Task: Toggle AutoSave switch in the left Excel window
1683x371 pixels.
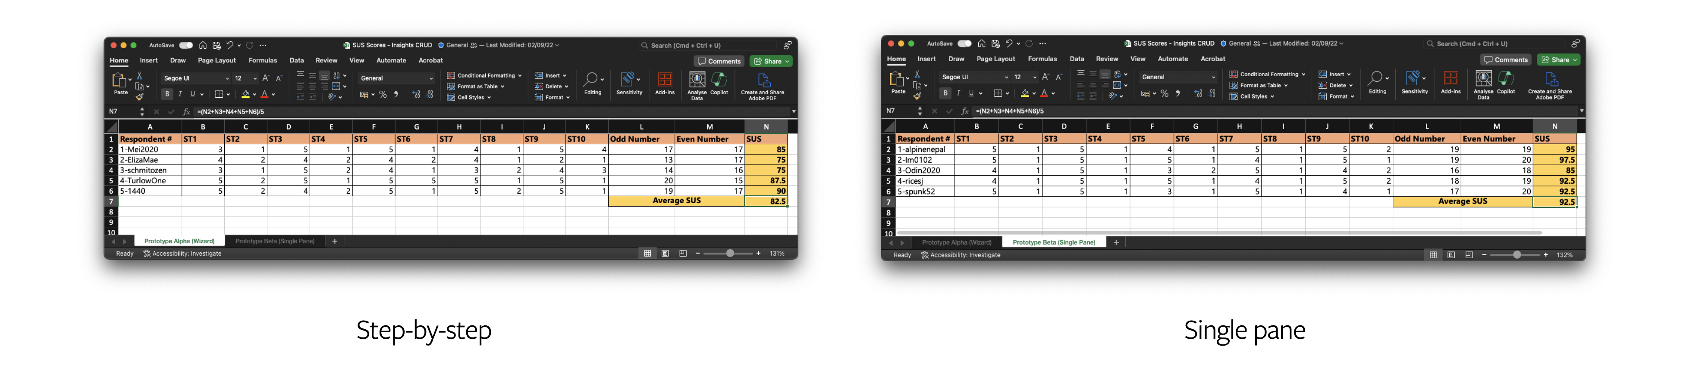Action: tap(186, 46)
